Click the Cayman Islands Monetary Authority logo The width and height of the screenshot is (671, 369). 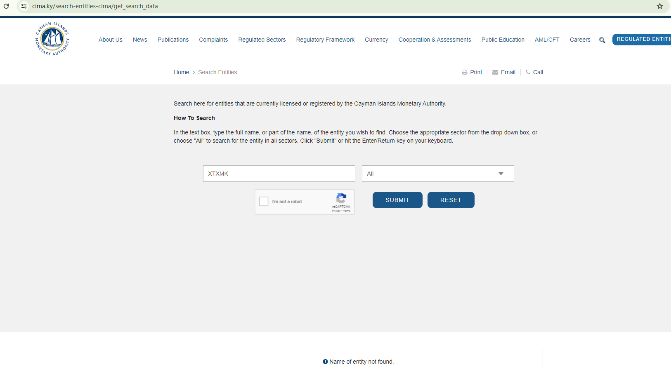pos(52,39)
